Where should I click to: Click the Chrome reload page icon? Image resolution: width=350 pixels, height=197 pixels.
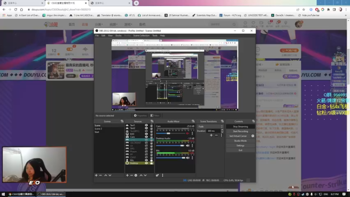pos(16,10)
